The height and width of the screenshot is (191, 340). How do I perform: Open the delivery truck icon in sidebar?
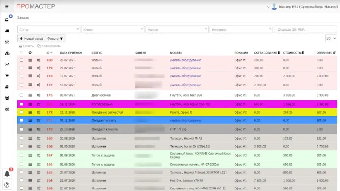(x=7, y=31)
